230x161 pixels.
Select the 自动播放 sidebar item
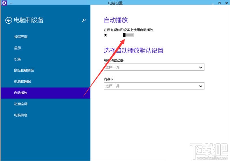(46, 93)
